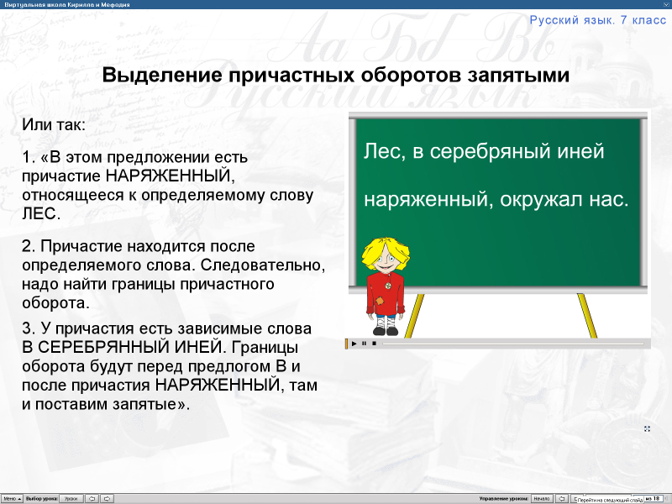The image size is (672, 504).
Task: Click the minimize arrow on the title bar
Action: pyautogui.click(x=665, y=4)
